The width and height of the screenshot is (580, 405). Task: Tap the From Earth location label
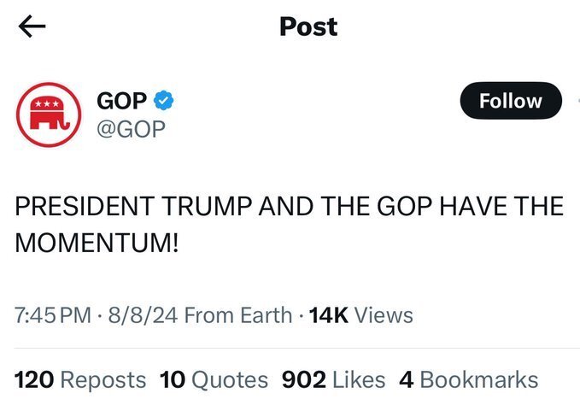pos(237,315)
